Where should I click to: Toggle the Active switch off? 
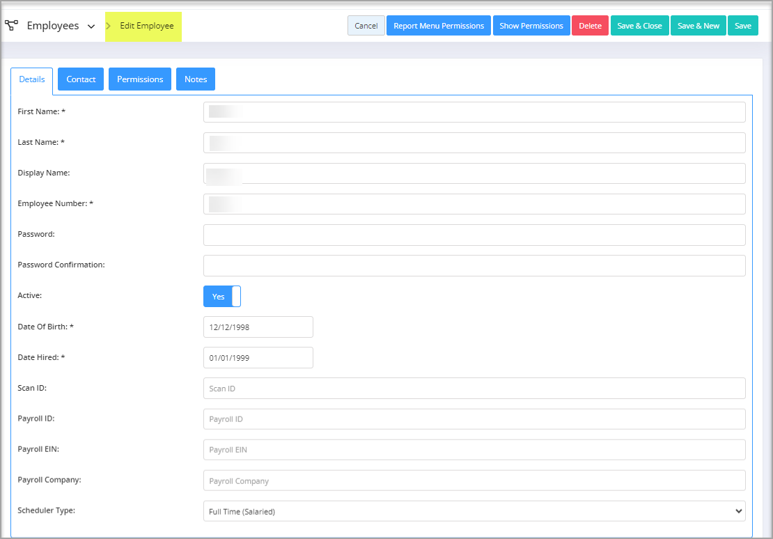tap(222, 297)
